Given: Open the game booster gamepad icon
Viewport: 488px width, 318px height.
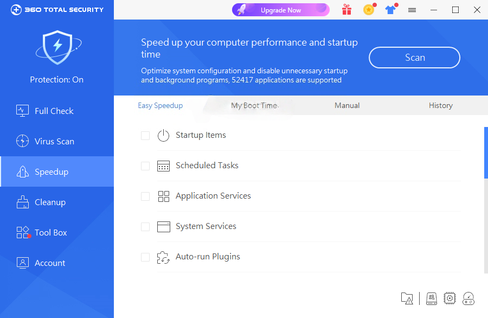Looking at the screenshot, I should pos(468,298).
